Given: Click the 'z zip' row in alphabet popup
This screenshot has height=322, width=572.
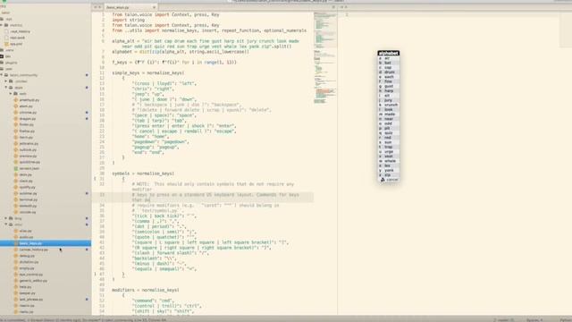Looking at the screenshot, I should click(x=389, y=175).
